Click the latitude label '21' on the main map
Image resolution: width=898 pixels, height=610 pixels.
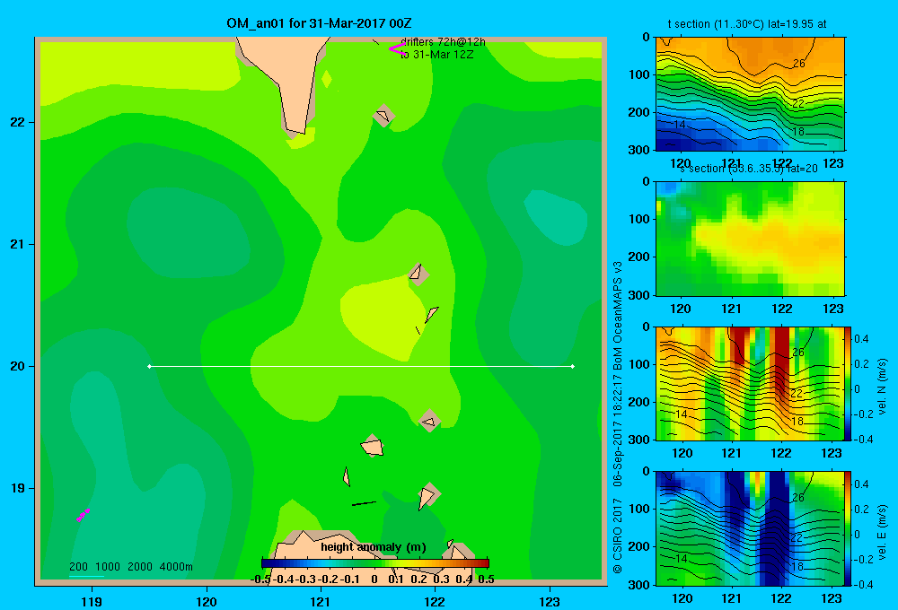coord(18,244)
